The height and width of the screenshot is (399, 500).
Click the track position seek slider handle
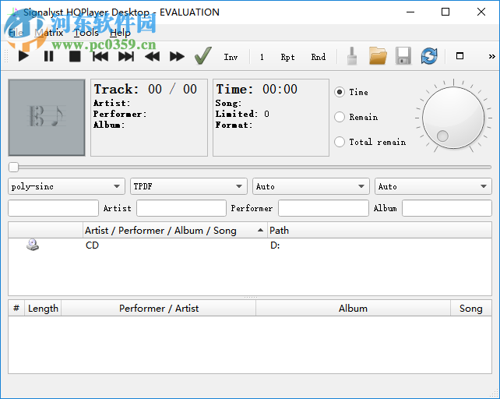point(14,167)
